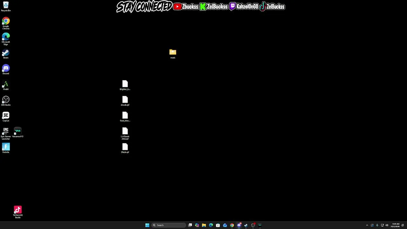Click the taskbar Search box
Screen dimensions: 407x229
click(x=169, y=225)
